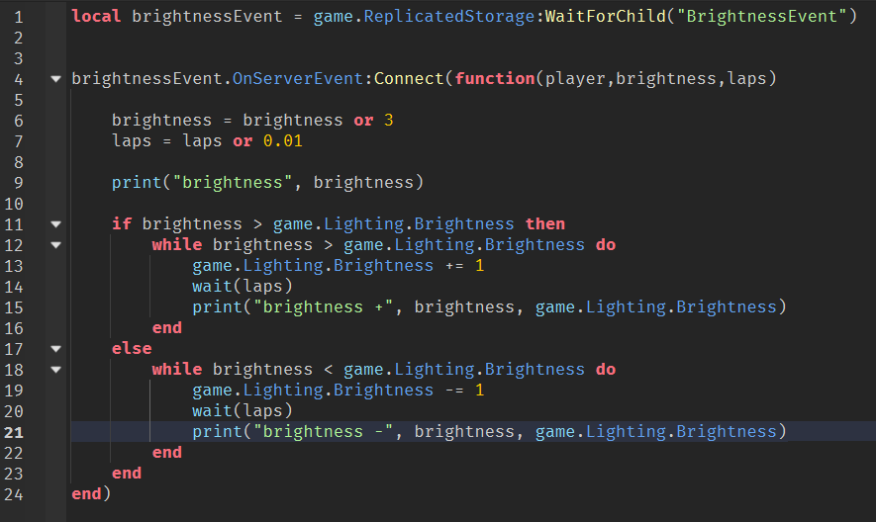Image resolution: width=876 pixels, height=522 pixels.
Task: Click the 'while' keyword on line 18
Action: point(177,369)
